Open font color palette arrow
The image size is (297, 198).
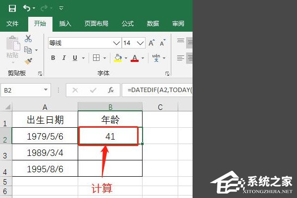pyautogui.click(x=143, y=58)
